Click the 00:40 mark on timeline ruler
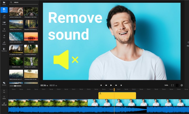 pos(141,89)
